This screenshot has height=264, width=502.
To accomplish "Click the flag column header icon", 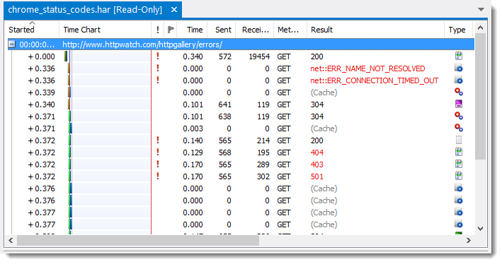I will (x=171, y=30).
